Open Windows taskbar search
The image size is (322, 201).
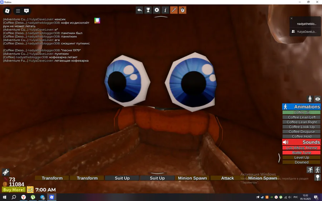coord(14,197)
